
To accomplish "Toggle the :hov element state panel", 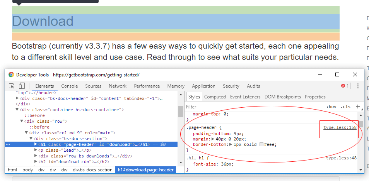I will pos(331,107).
